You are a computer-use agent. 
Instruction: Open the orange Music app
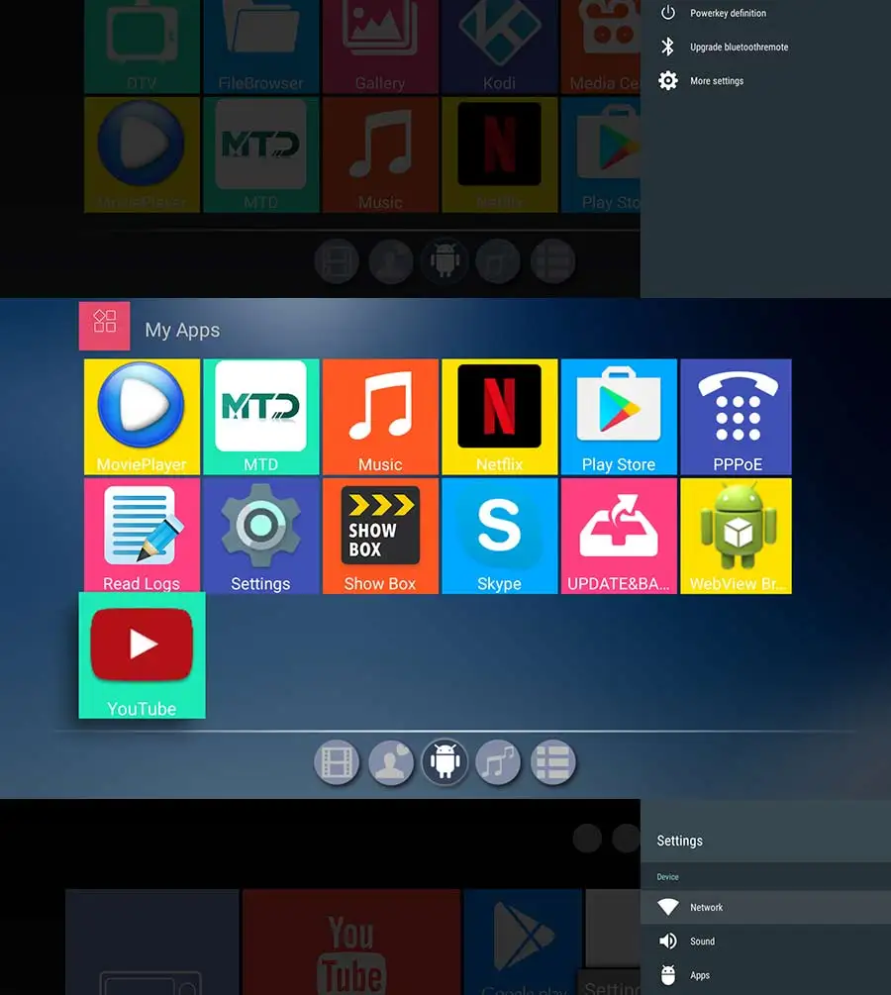click(x=380, y=416)
